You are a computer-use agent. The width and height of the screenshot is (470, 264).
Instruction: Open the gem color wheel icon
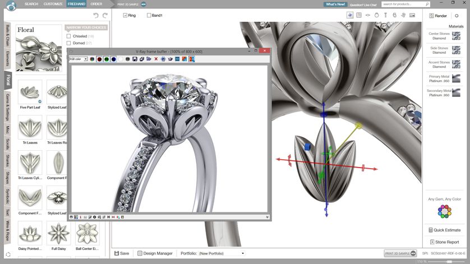(x=444, y=211)
